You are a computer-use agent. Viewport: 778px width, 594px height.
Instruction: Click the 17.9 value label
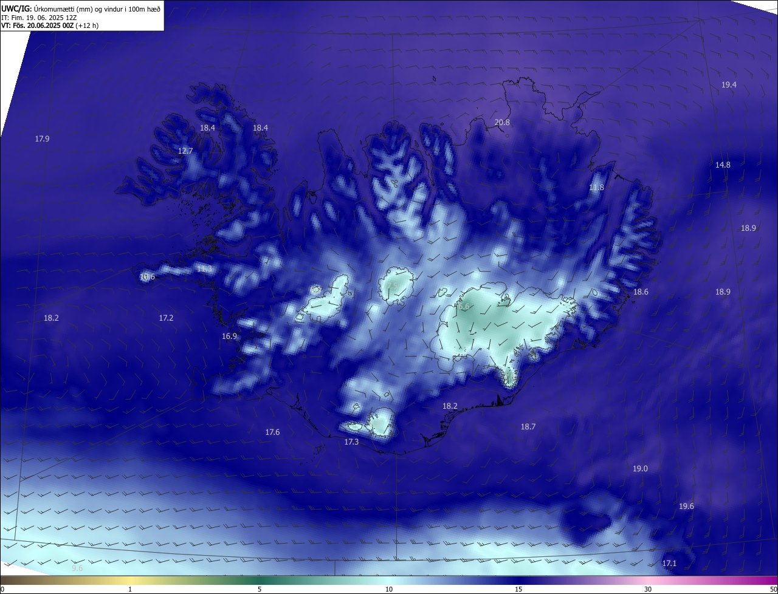(x=42, y=139)
